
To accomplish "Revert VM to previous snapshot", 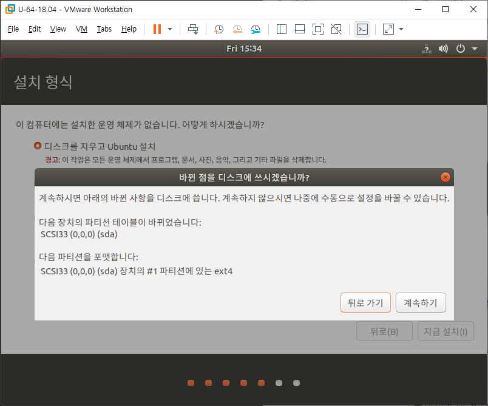I will coord(237,29).
